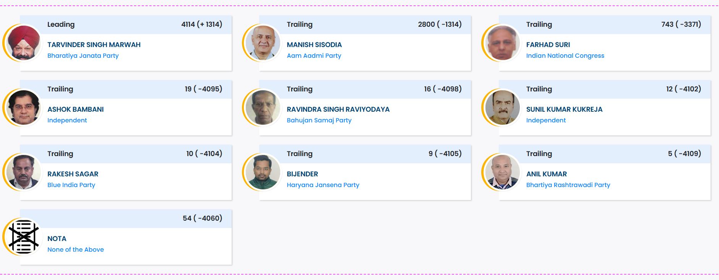This screenshot has height=280, width=719.
Task: Click the Aam Aadmi Party label
Action: click(x=314, y=56)
